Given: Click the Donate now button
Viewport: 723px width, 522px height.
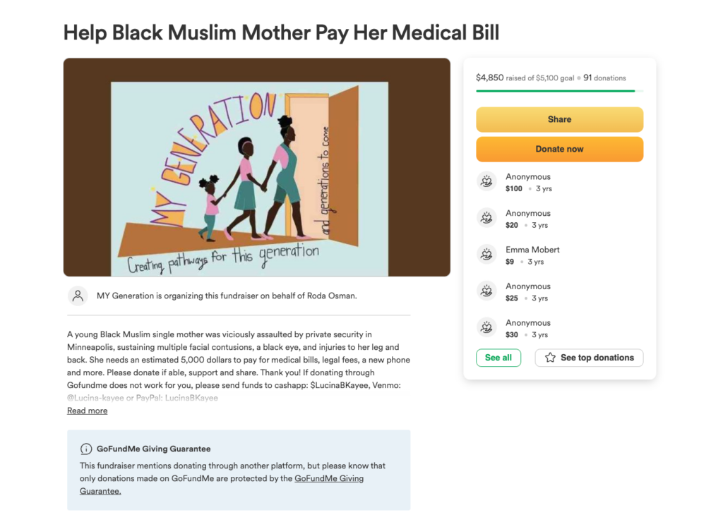Looking at the screenshot, I should pos(559,150).
